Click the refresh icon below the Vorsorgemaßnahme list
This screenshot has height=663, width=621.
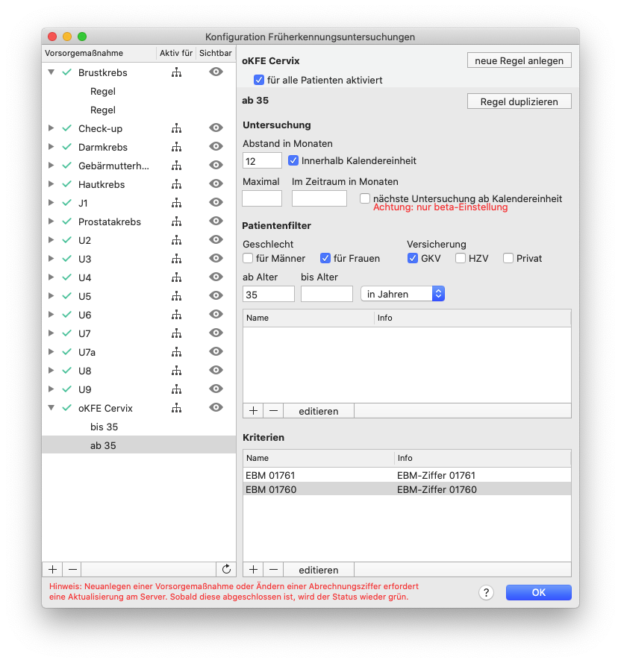click(226, 569)
